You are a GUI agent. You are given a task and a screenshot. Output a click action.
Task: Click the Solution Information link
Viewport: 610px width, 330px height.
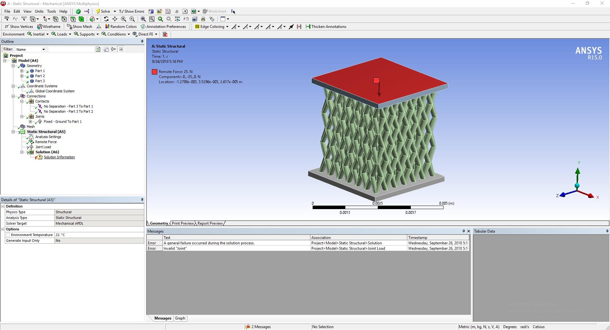point(59,157)
